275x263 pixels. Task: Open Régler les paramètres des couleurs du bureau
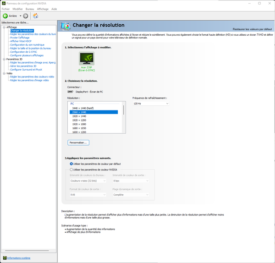pyautogui.click(x=33, y=34)
